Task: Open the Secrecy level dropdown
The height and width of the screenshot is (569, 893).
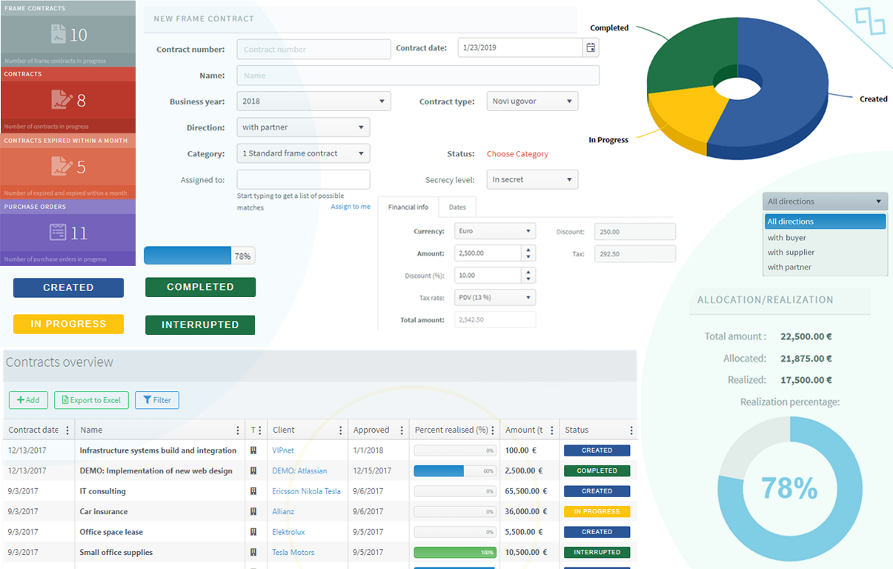Action: coord(532,179)
